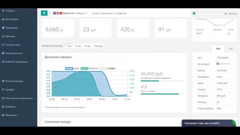Click the green help circle icon

194,13
